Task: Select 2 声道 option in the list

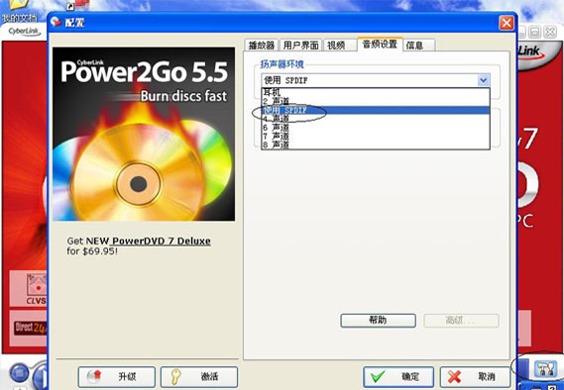Action: coord(375,101)
